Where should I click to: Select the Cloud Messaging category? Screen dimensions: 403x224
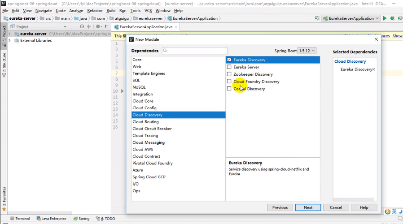tap(178, 142)
